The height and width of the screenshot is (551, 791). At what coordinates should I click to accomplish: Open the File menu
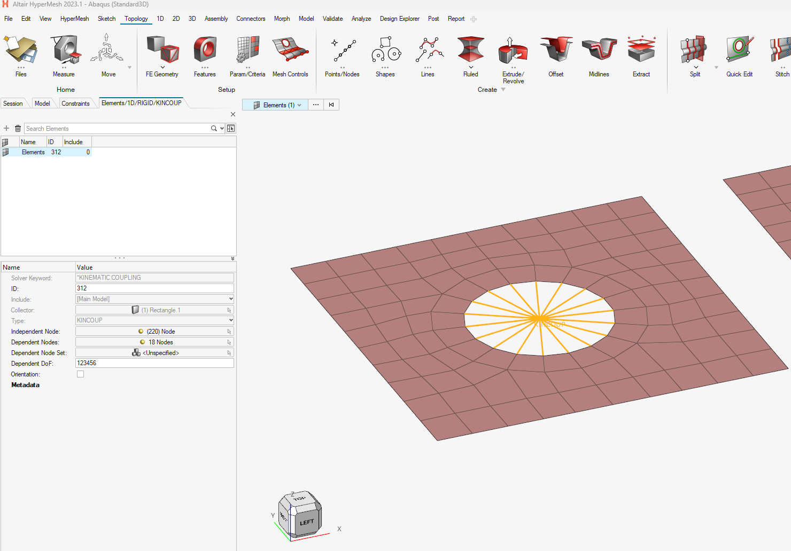9,19
